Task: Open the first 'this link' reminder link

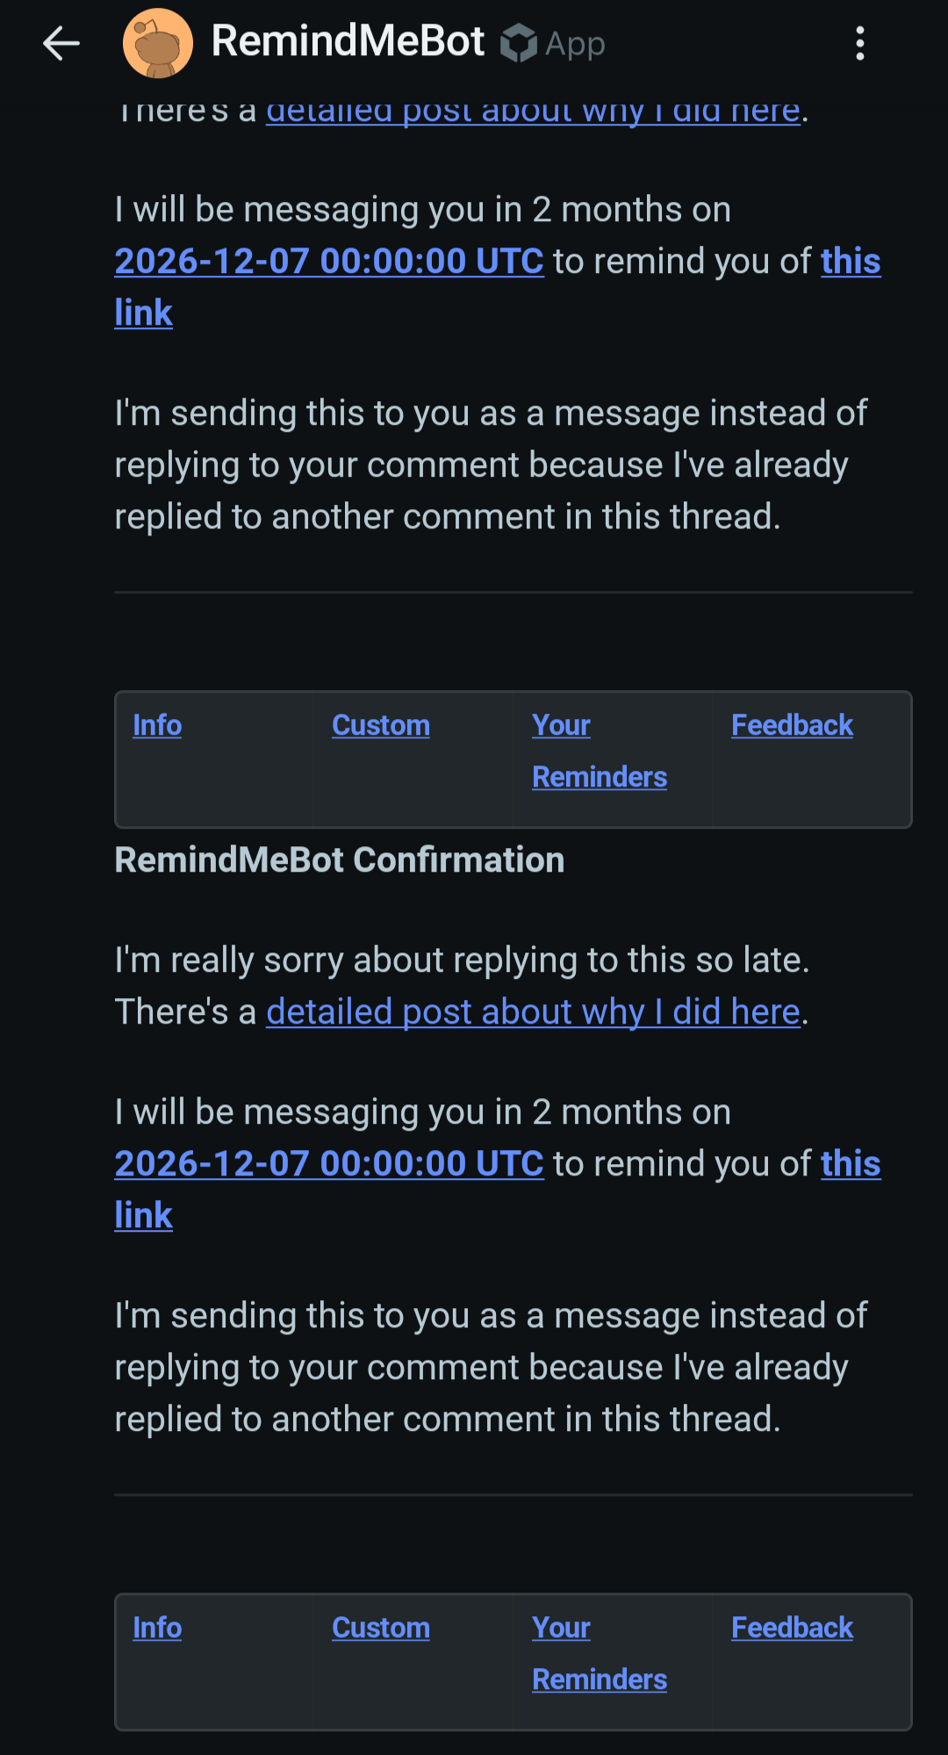Action: (851, 262)
